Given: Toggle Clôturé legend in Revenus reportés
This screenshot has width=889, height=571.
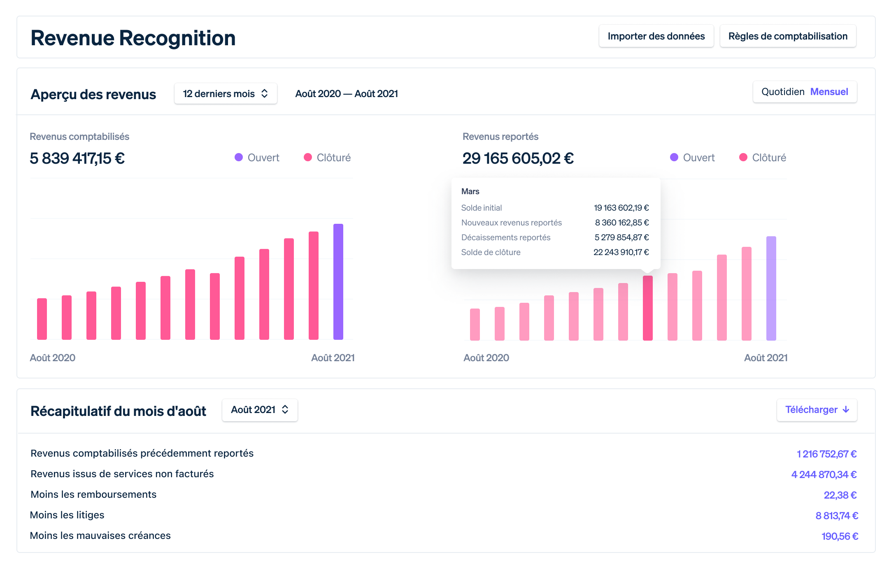Looking at the screenshot, I should point(763,158).
